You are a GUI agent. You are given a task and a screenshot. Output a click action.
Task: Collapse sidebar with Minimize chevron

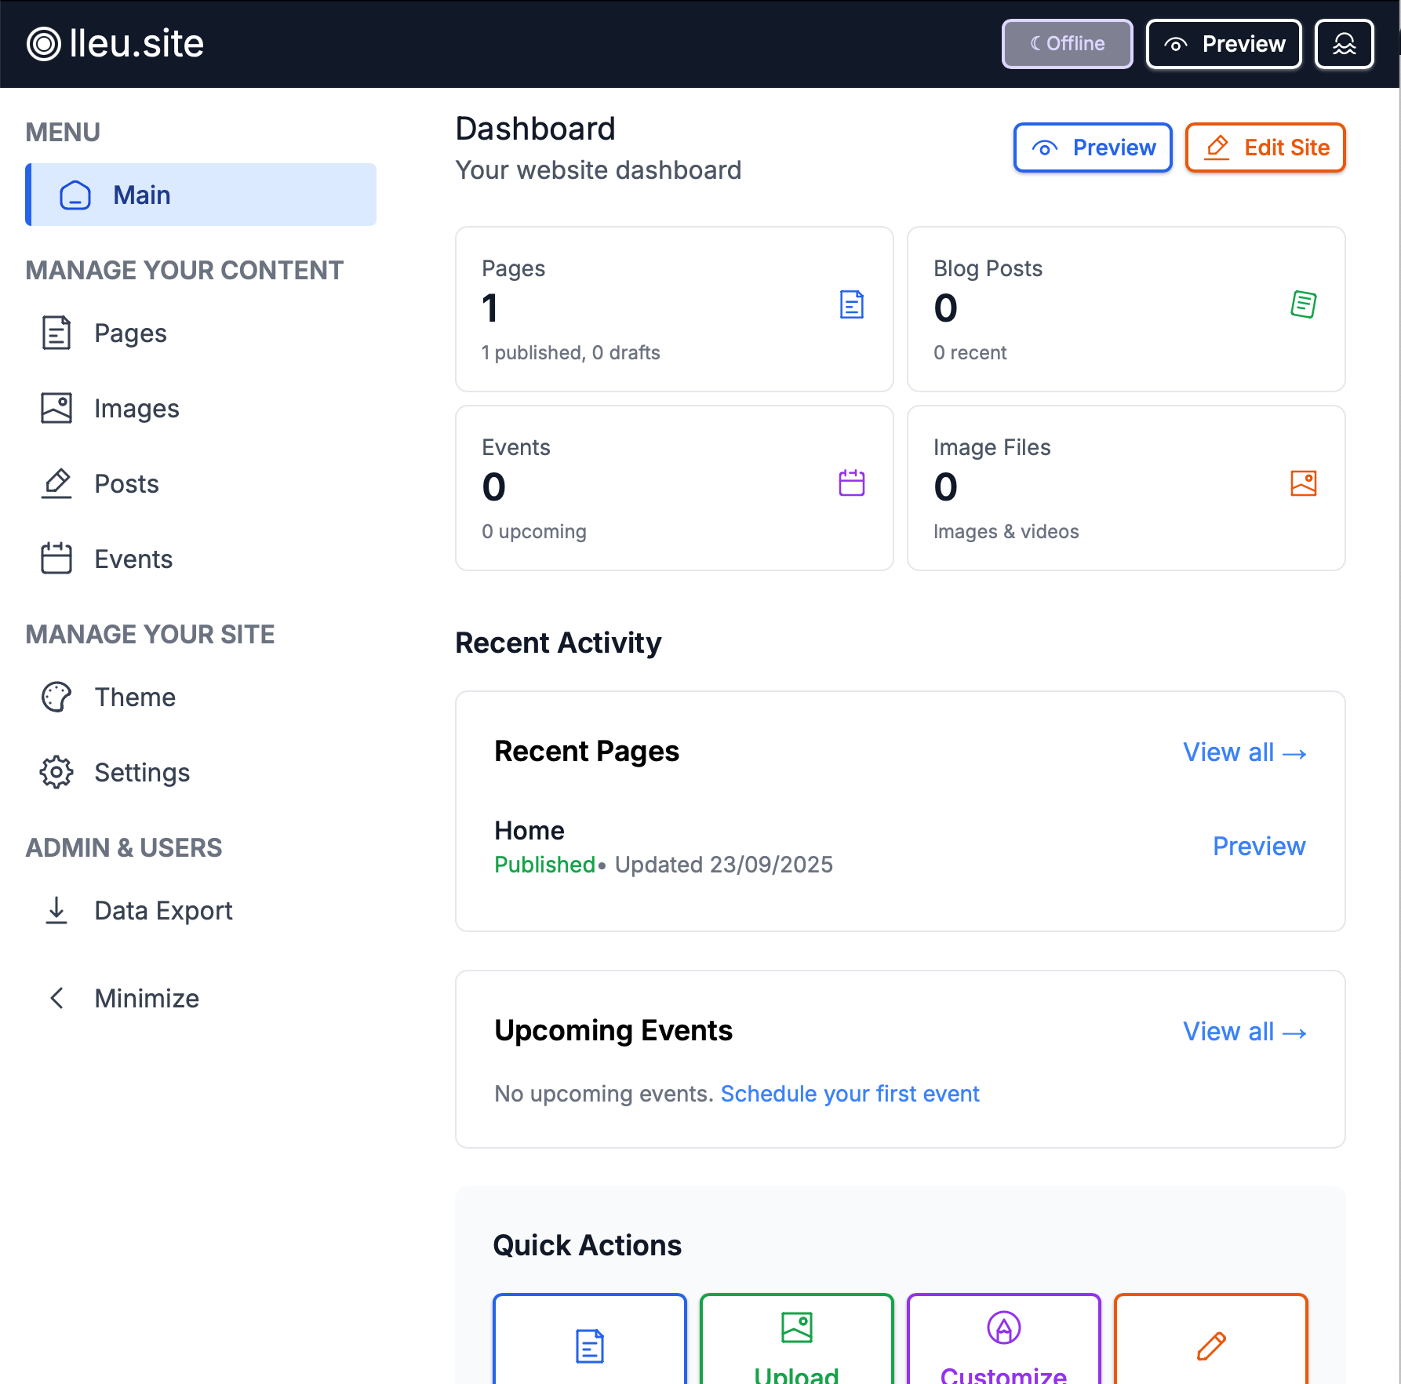click(x=56, y=998)
